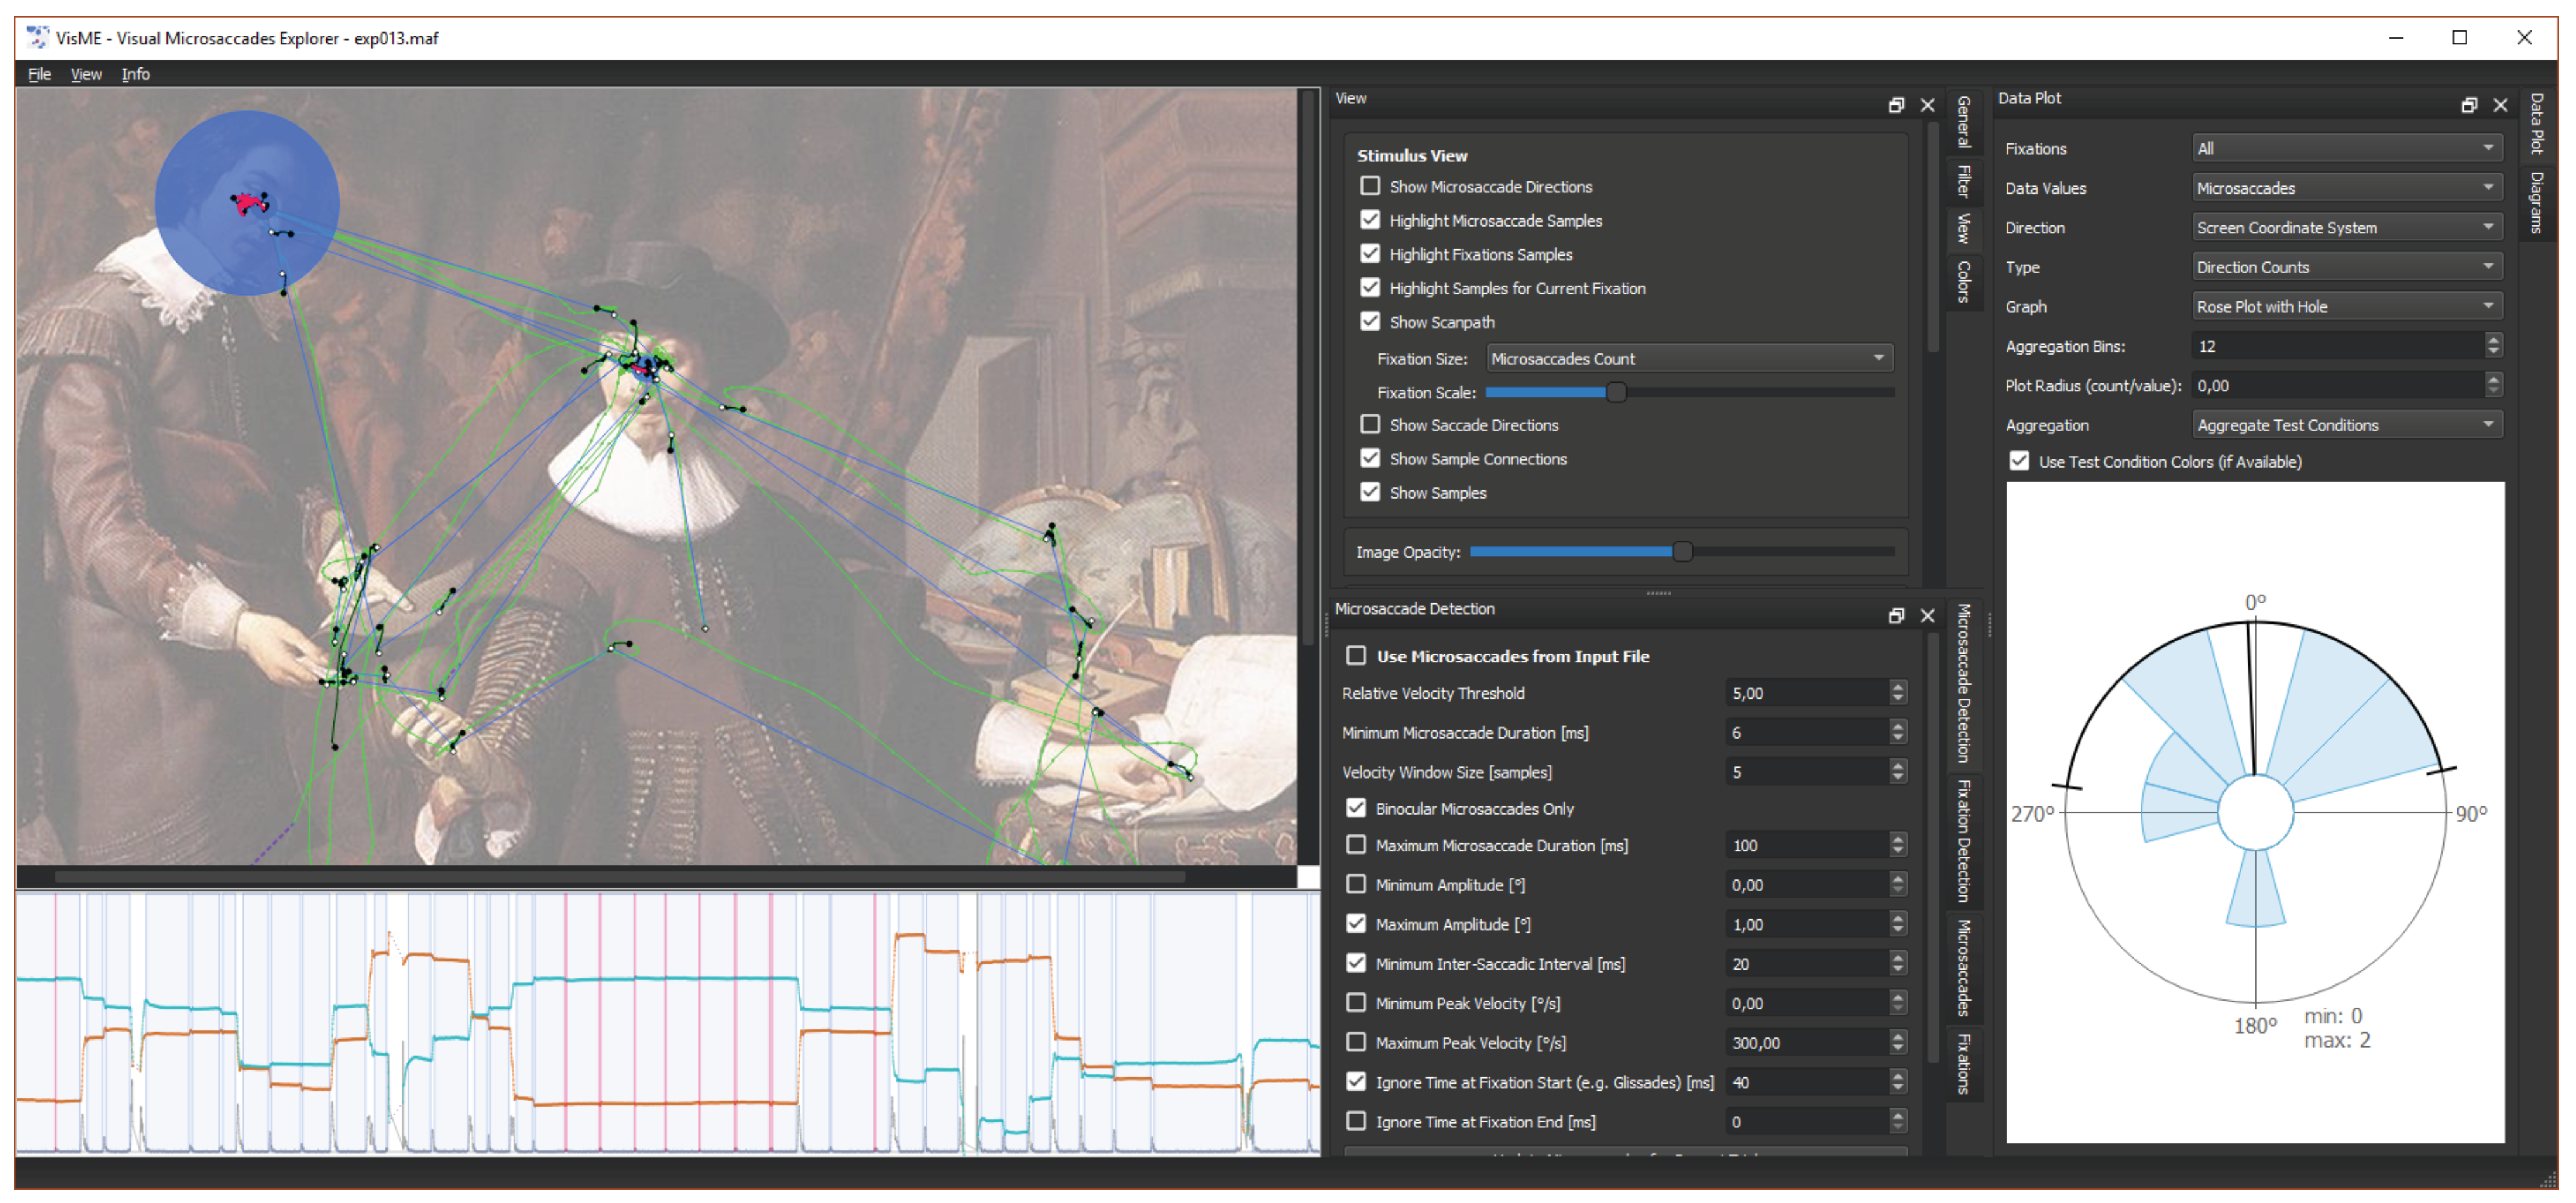
Task: Enable Maximum Microsaccade Duration checkbox
Action: point(1356,845)
